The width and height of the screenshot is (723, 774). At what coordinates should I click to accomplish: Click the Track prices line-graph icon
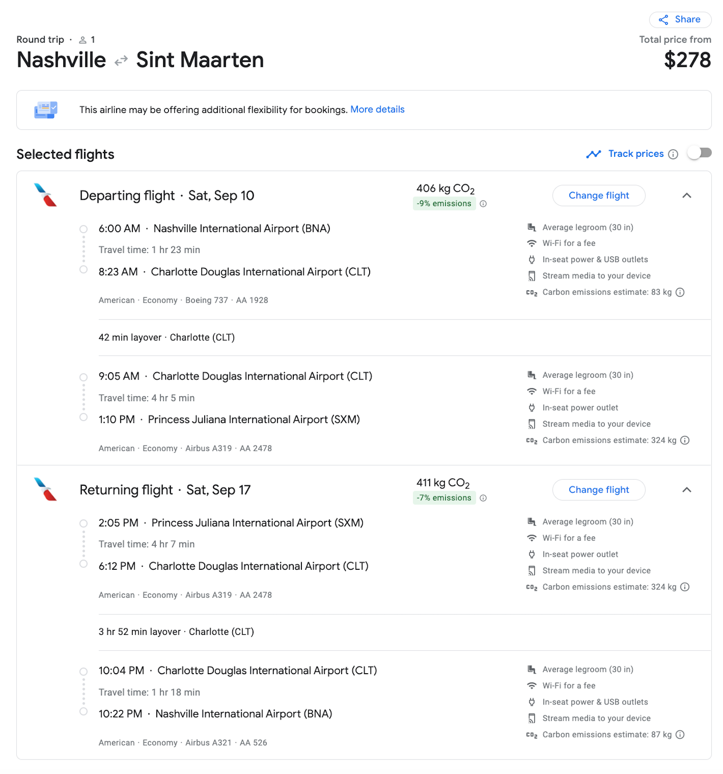click(593, 154)
